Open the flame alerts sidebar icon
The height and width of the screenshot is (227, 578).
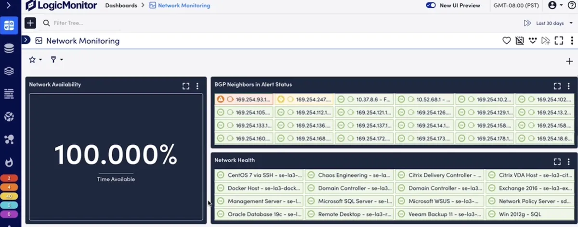(9, 162)
